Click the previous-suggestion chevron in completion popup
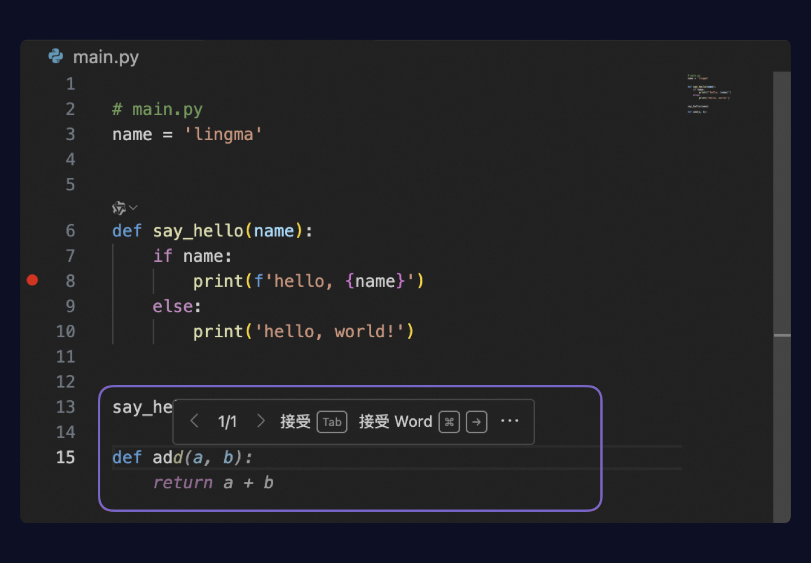811x563 pixels. click(194, 421)
